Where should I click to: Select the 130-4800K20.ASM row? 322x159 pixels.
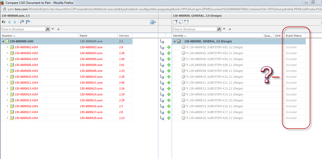tap(66, 118)
